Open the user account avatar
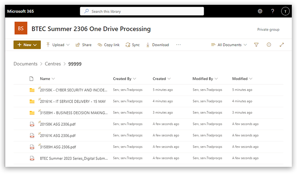 tap(285, 11)
